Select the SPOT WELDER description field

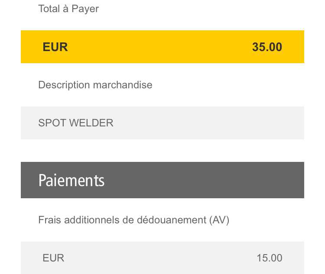[x=162, y=123]
